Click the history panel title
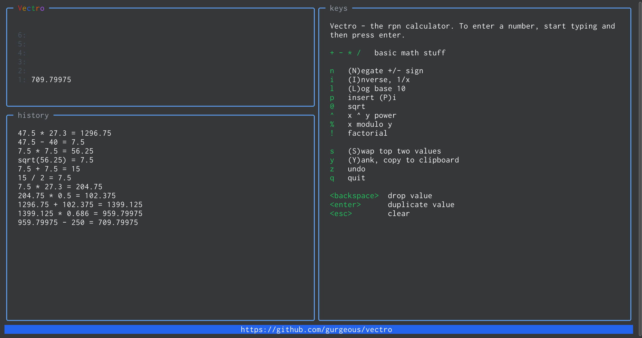The width and height of the screenshot is (642, 338). 33,115
